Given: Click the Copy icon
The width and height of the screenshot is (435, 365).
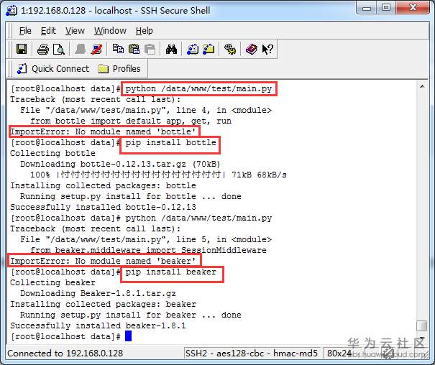Looking at the screenshot, I should (x=118, y=49).
